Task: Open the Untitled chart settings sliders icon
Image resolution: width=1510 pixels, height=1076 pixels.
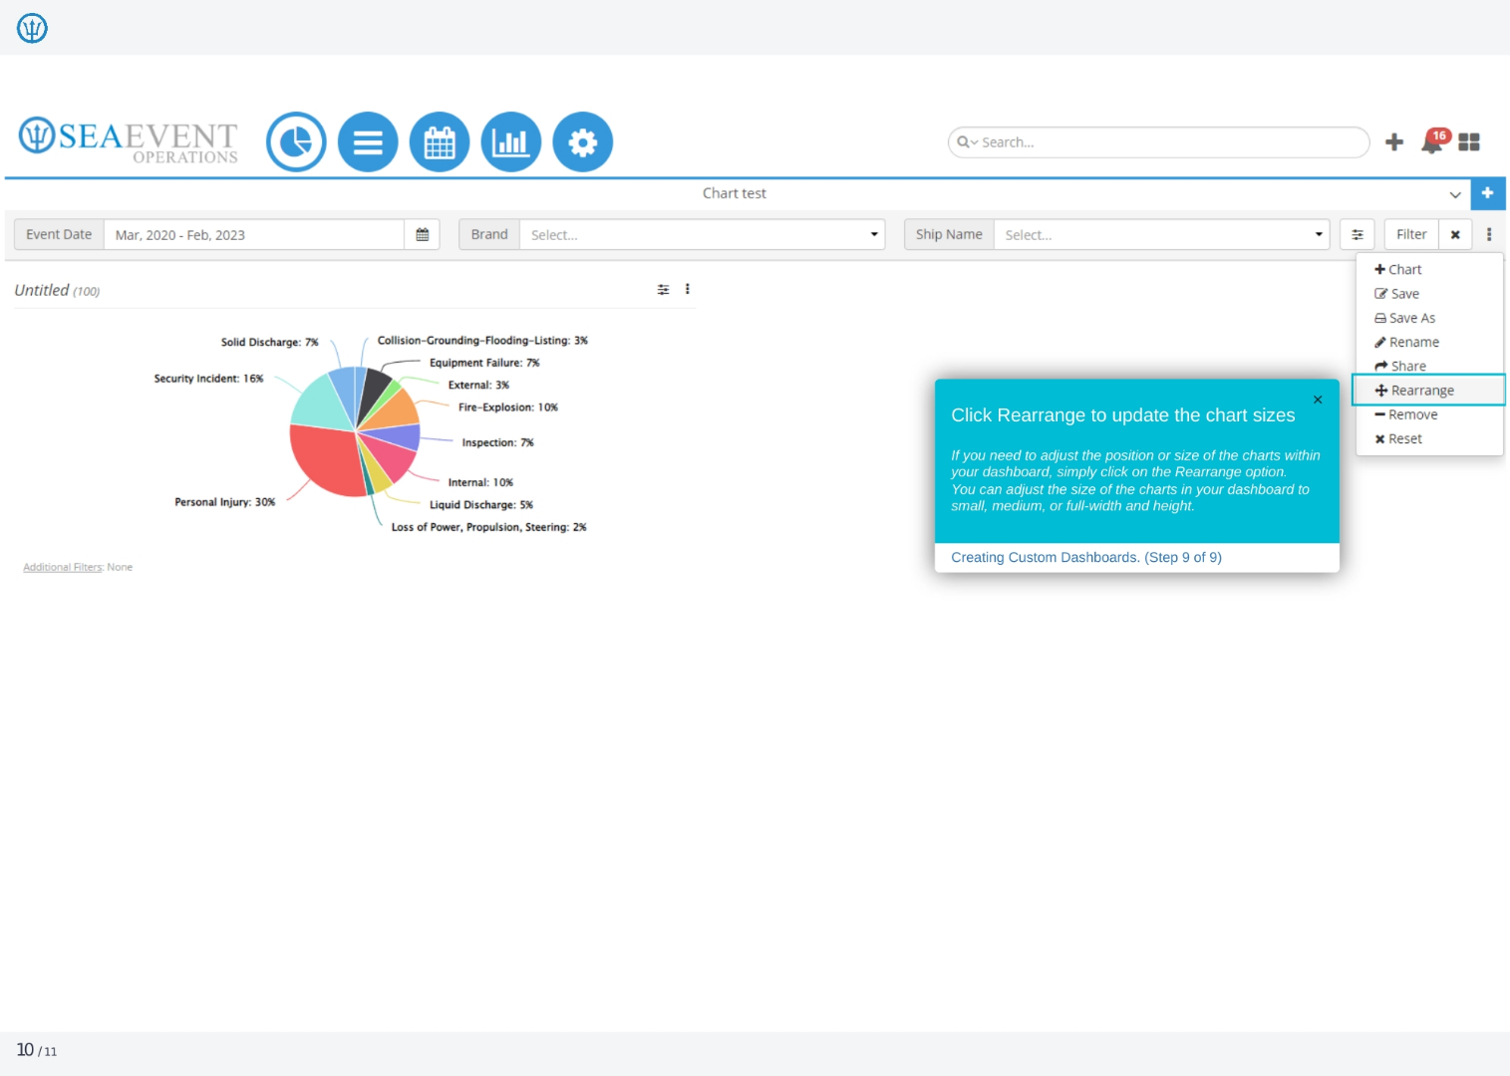Action: 664,290
